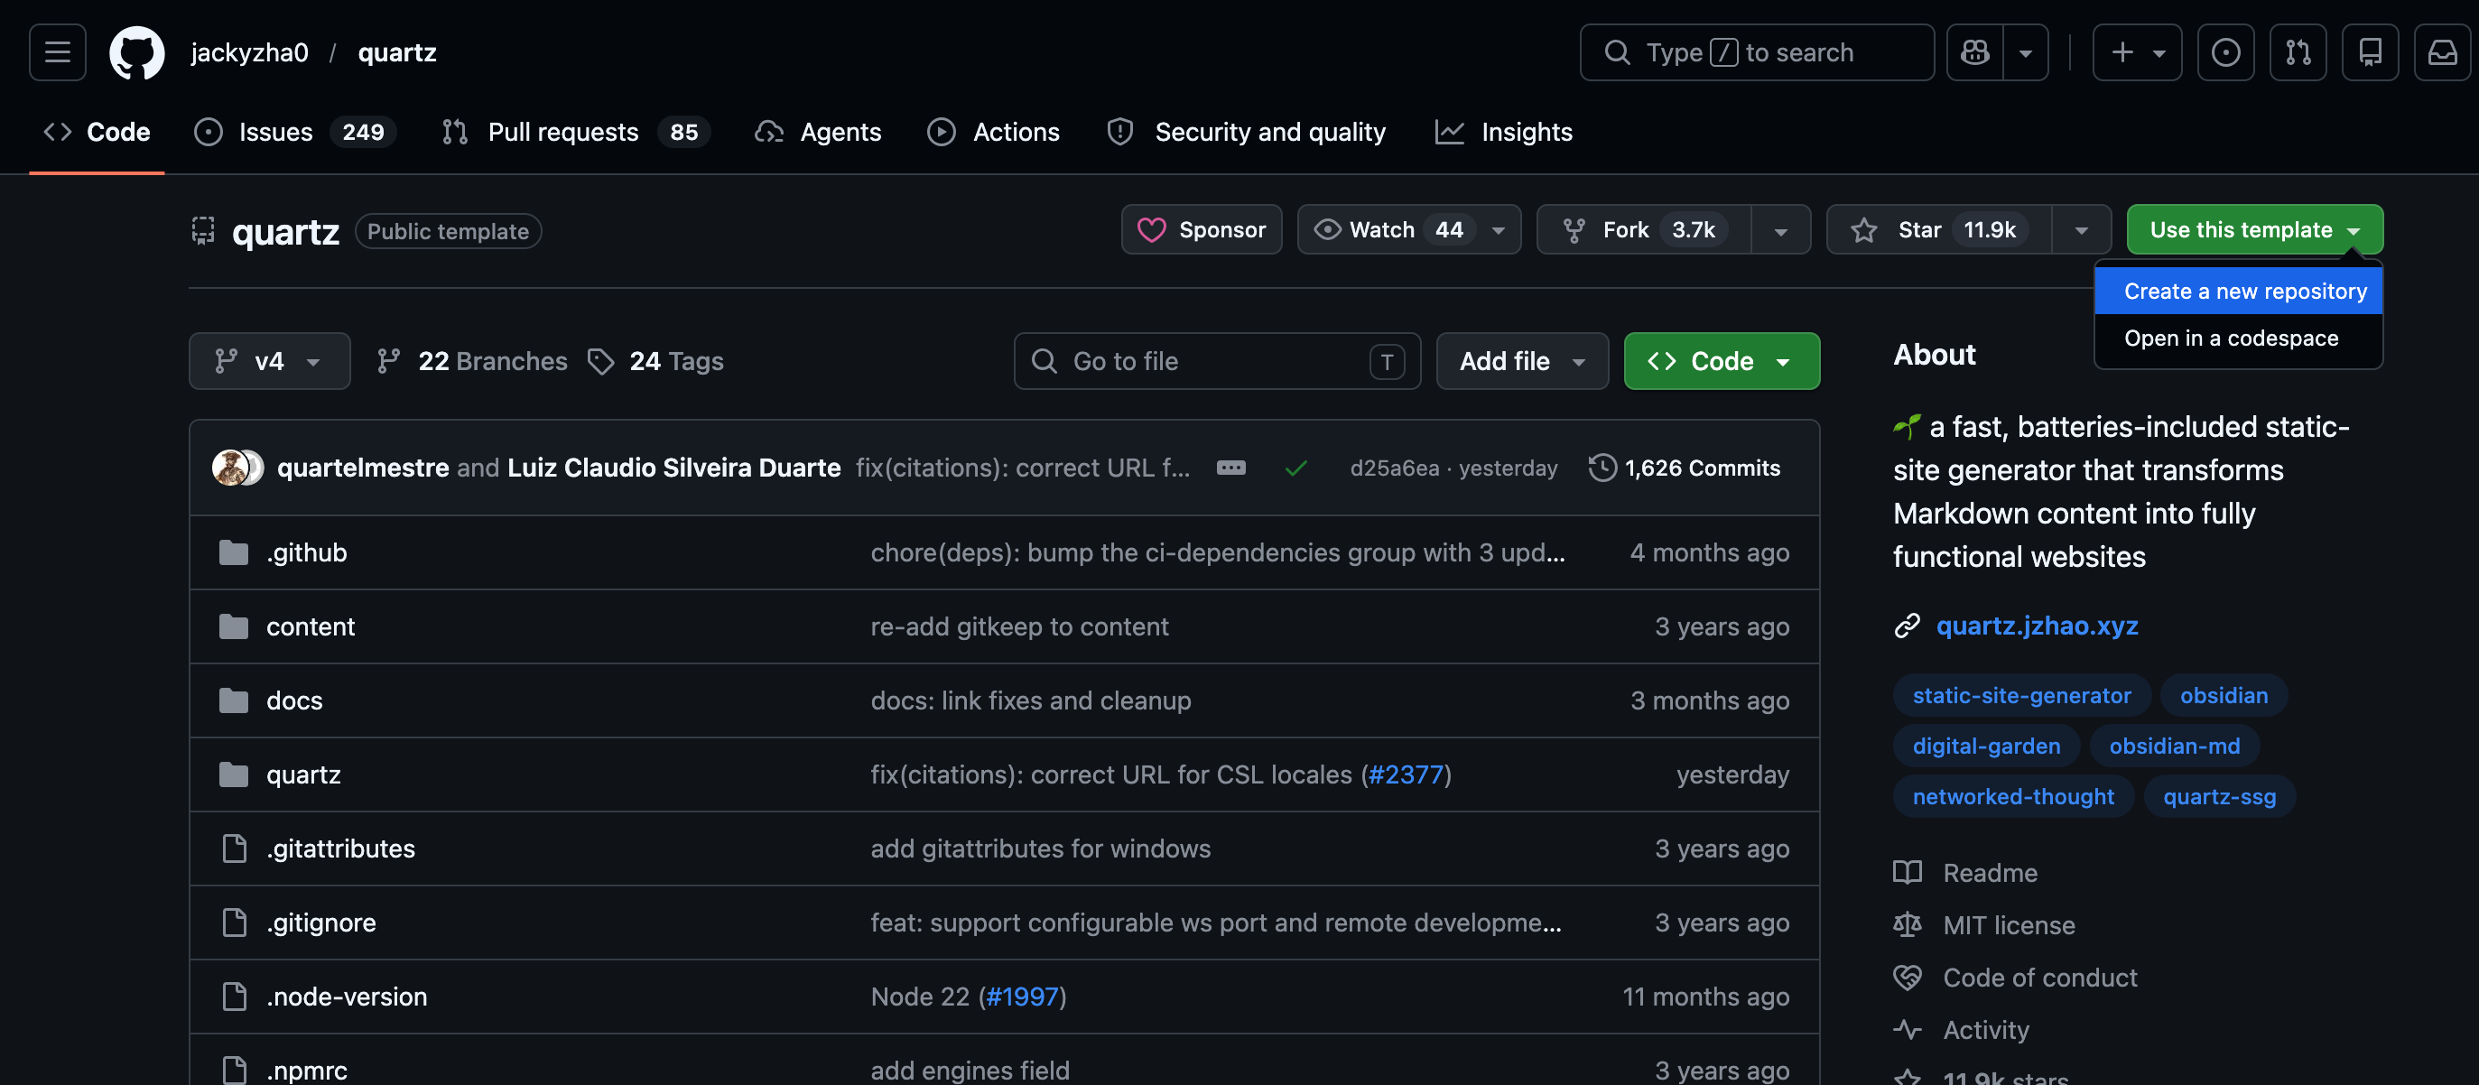
Task: Open the v4 branch dropdown
Action: [x=269, y=361]
